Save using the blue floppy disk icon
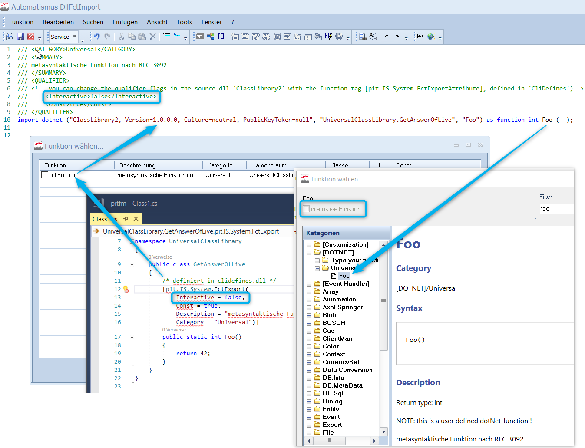 click(20, 37)
